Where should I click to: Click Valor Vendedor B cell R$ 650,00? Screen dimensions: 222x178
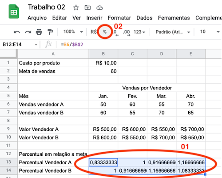[191, 138]
